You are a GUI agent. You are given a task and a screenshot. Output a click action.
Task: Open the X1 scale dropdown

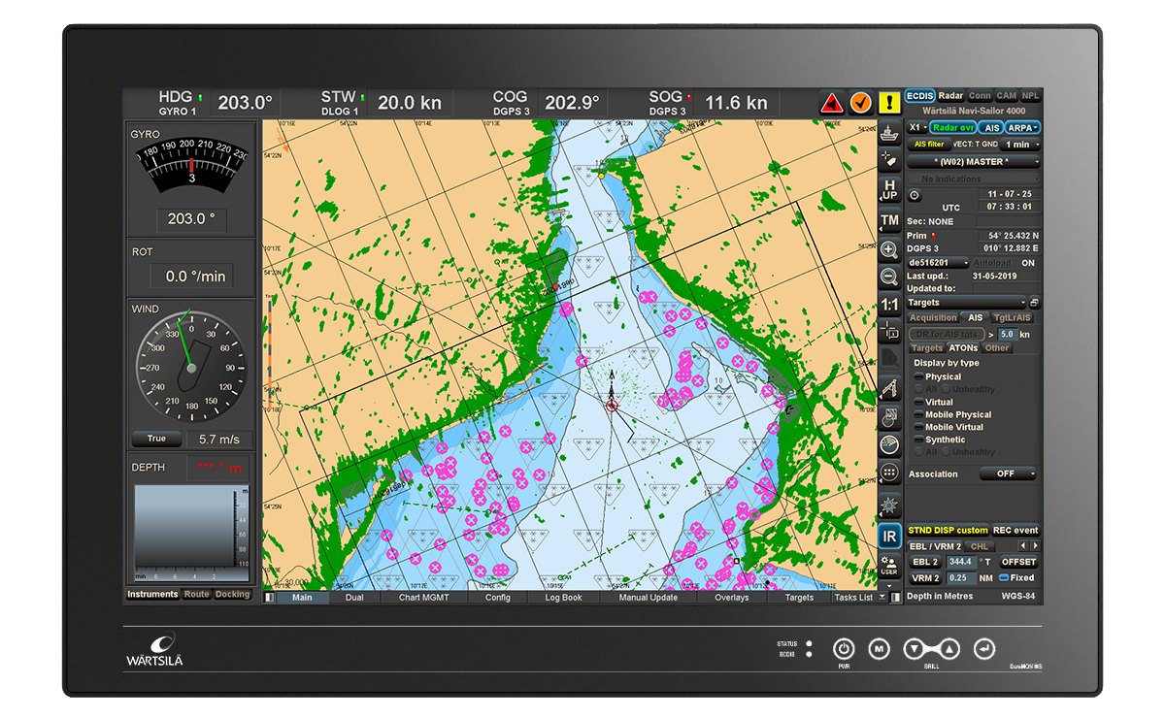tap(917, 127)
